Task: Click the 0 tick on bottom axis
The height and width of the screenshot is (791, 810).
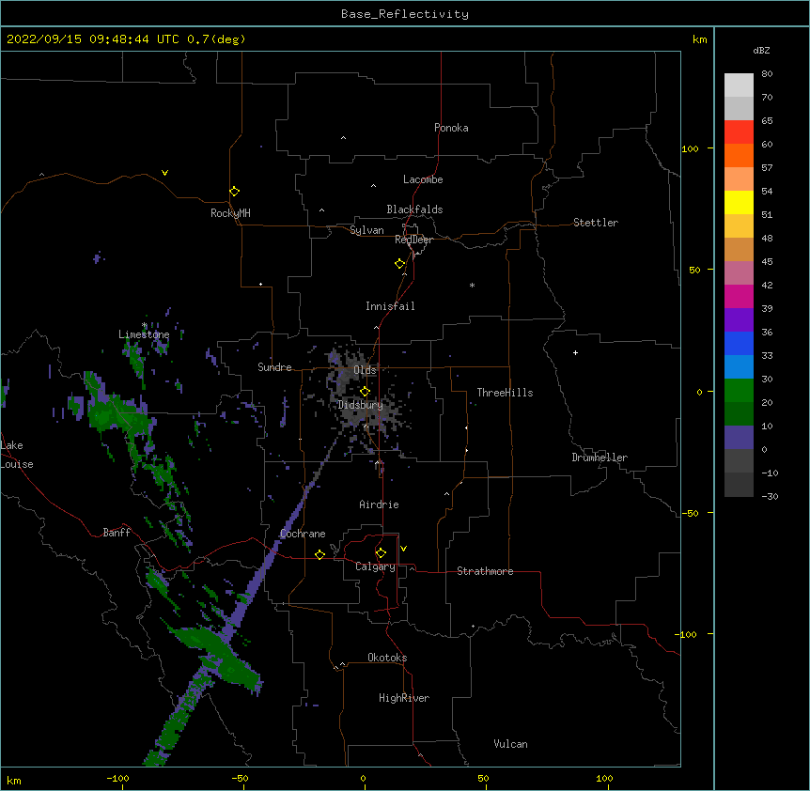Action: point(363,778)
